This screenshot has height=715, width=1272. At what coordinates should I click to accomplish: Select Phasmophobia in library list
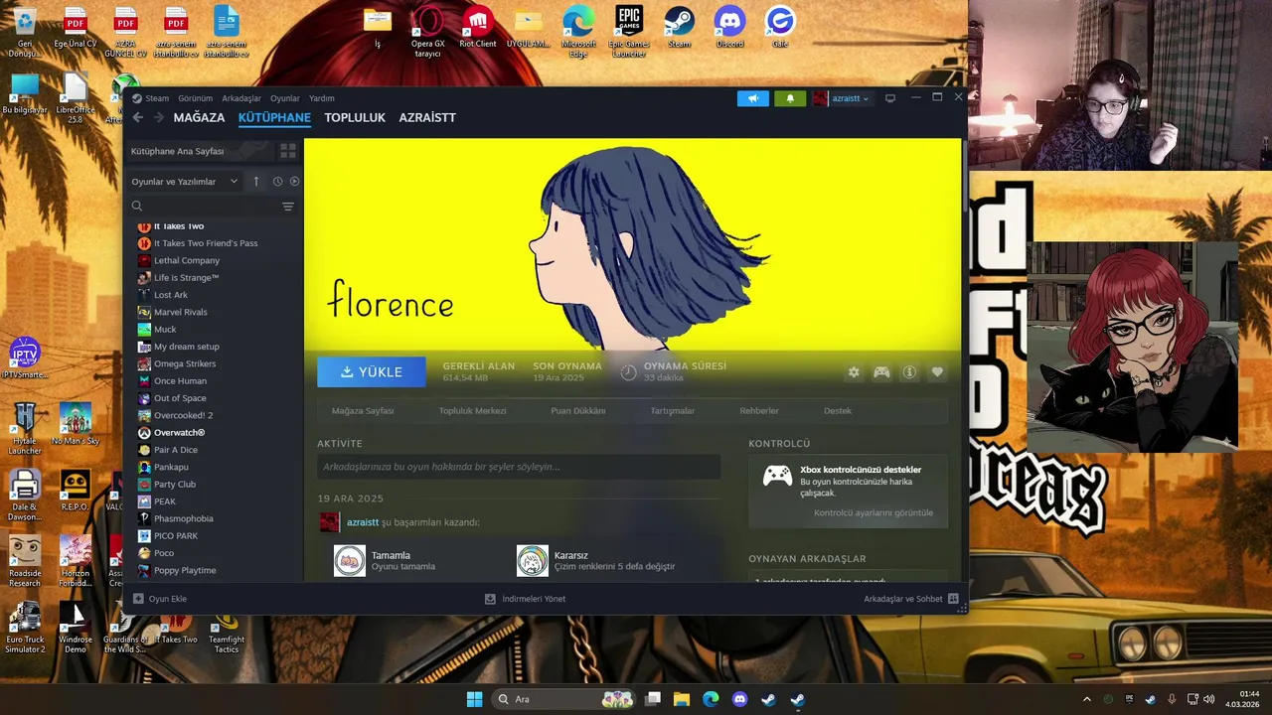click(184, 518)
